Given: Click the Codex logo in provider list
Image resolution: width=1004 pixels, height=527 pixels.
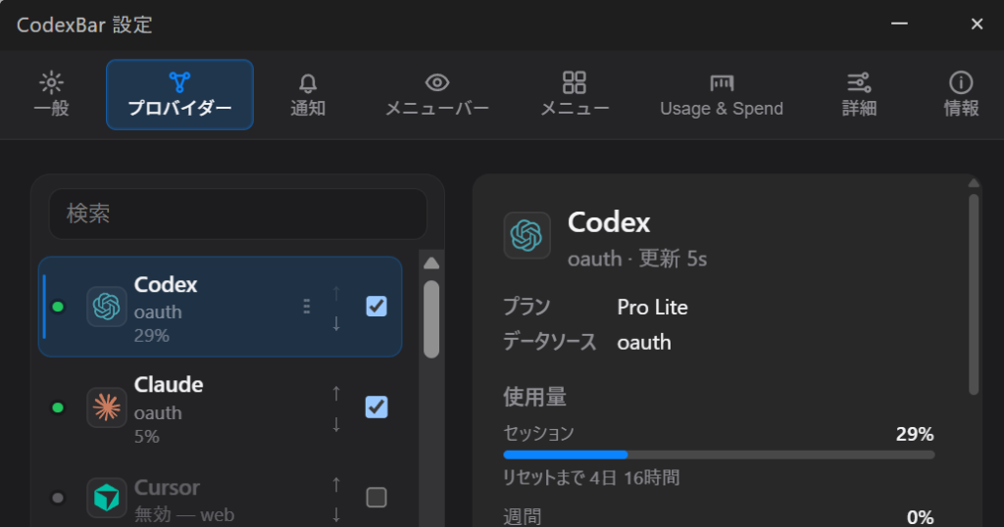Looking at the screenshot, I should [x=106, y=307].
